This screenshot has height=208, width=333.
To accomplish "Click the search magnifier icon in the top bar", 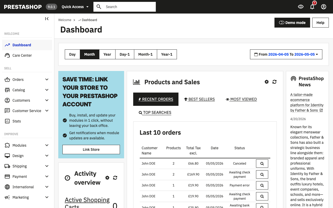I will click(x=99, y=7).
